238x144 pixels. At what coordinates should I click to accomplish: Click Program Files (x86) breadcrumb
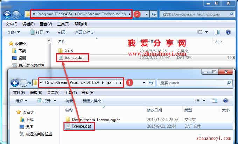coord(55,14)
